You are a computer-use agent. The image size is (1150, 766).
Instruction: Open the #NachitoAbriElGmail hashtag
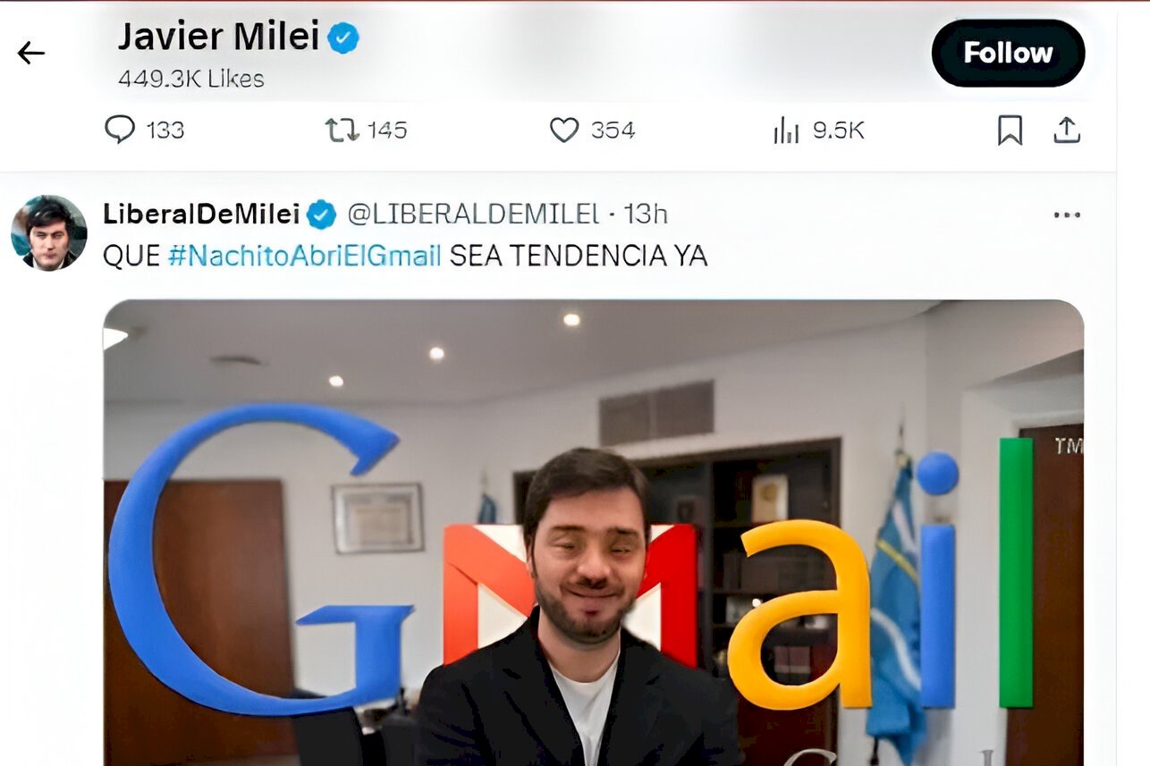(x=304, y=256)
